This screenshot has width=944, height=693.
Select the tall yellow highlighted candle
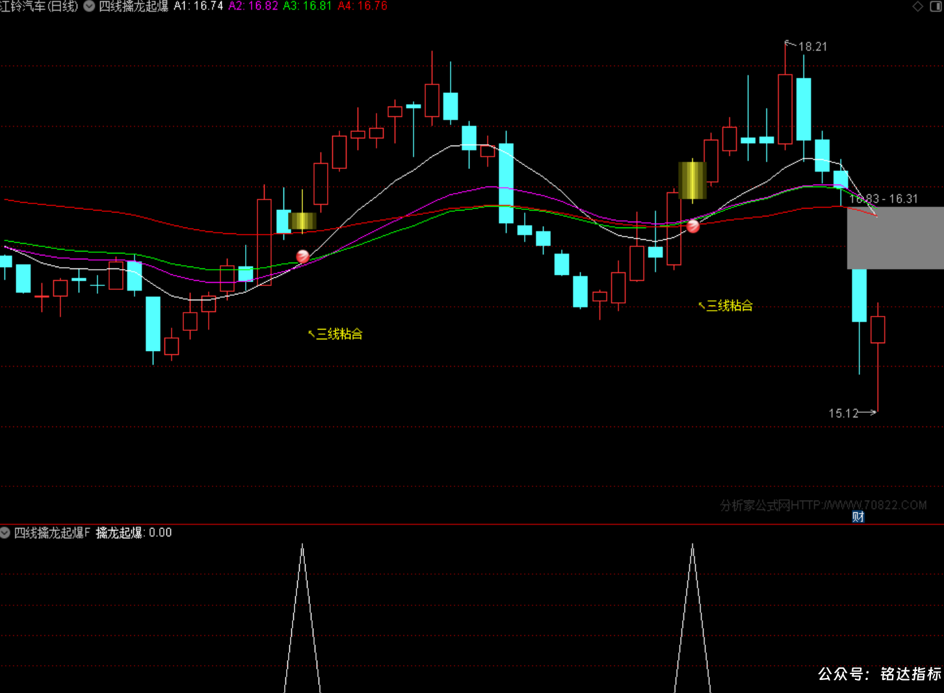pos(692,180)
